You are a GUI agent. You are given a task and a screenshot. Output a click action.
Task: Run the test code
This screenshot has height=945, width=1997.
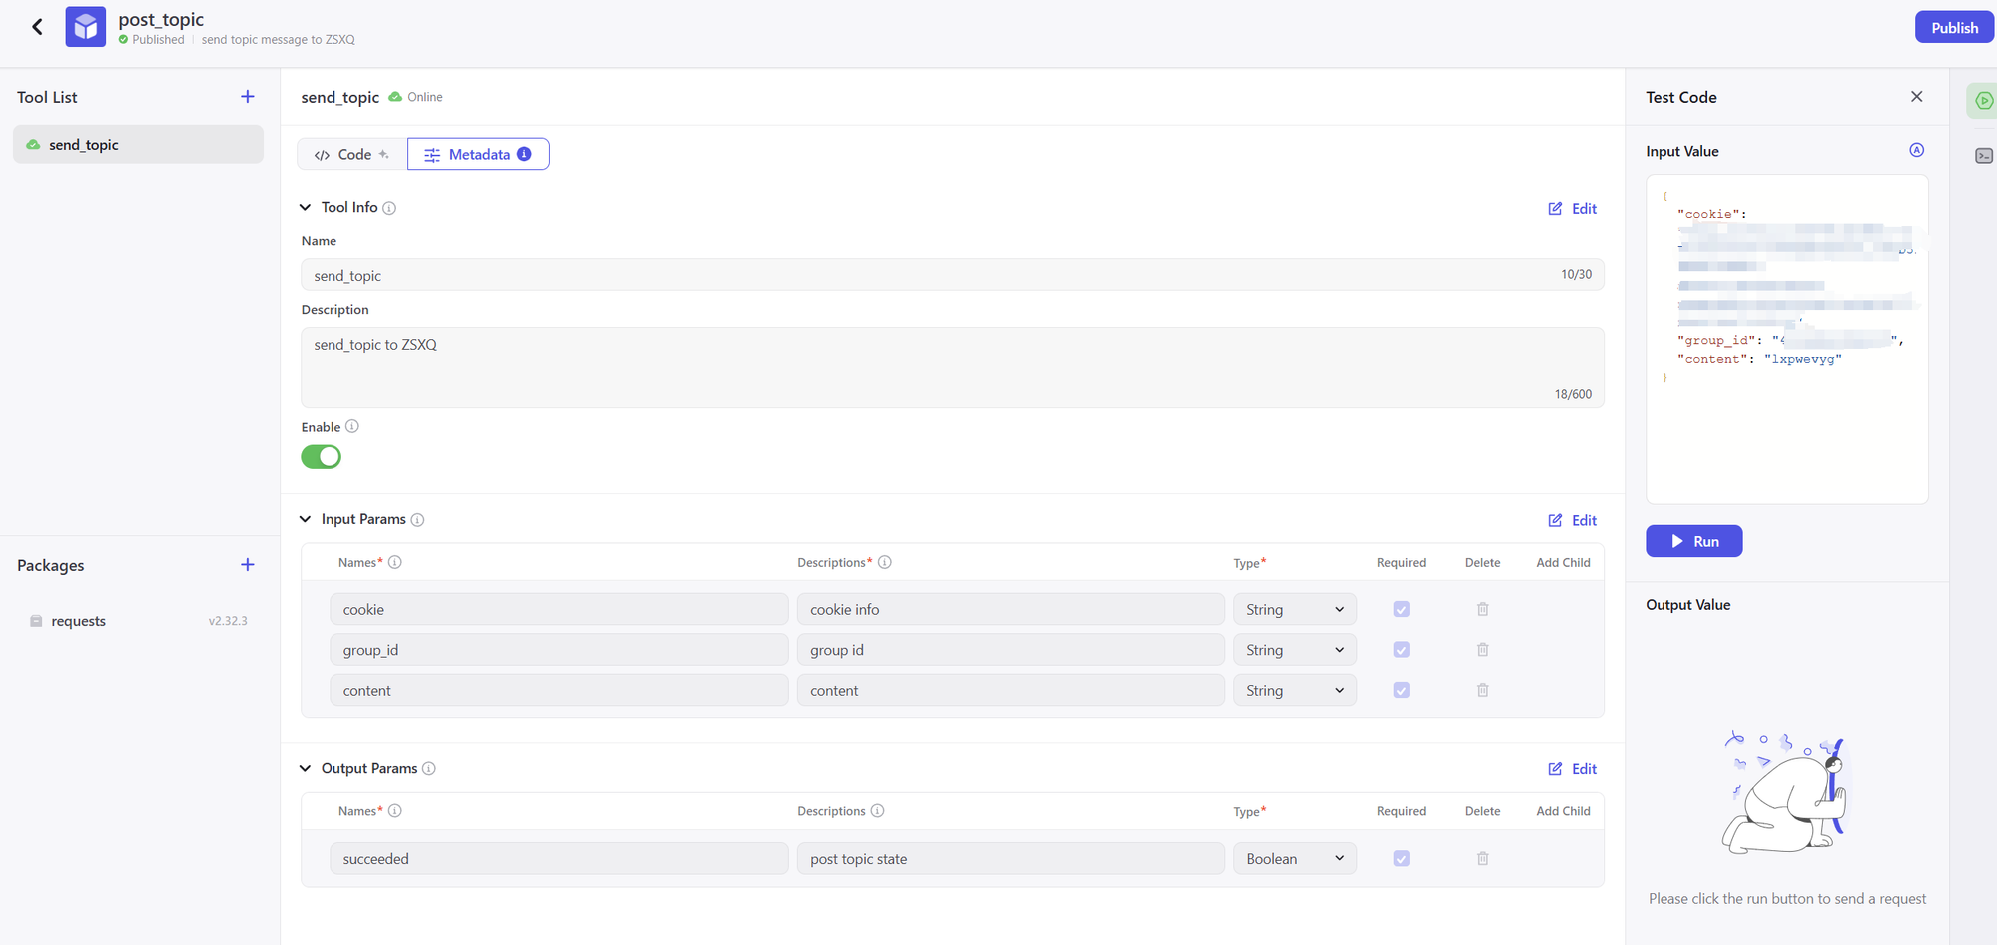pos(1693,541)
